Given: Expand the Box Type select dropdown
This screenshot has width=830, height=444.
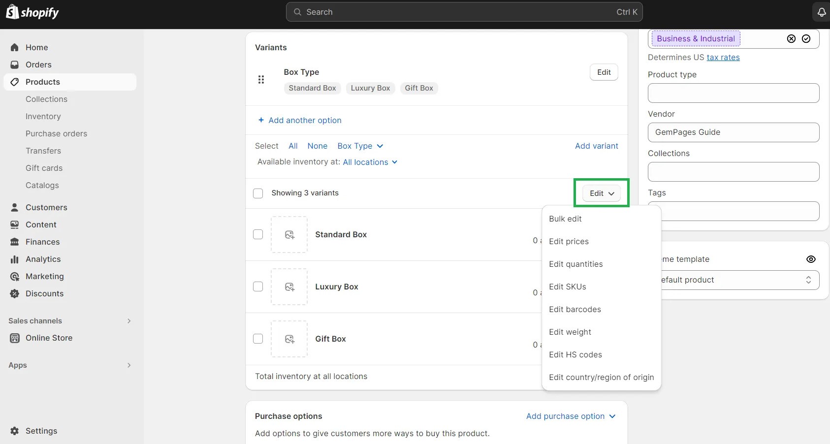Looking at the screenshot, I should pos(360,146).
